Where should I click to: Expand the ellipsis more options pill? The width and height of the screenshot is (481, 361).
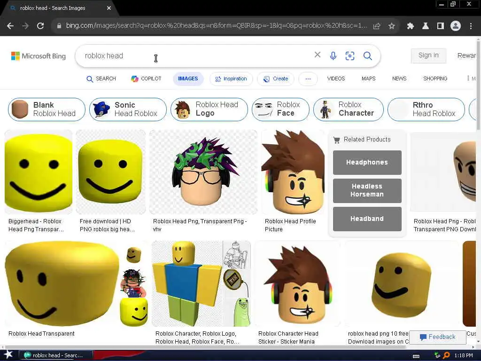click(308, 79)
